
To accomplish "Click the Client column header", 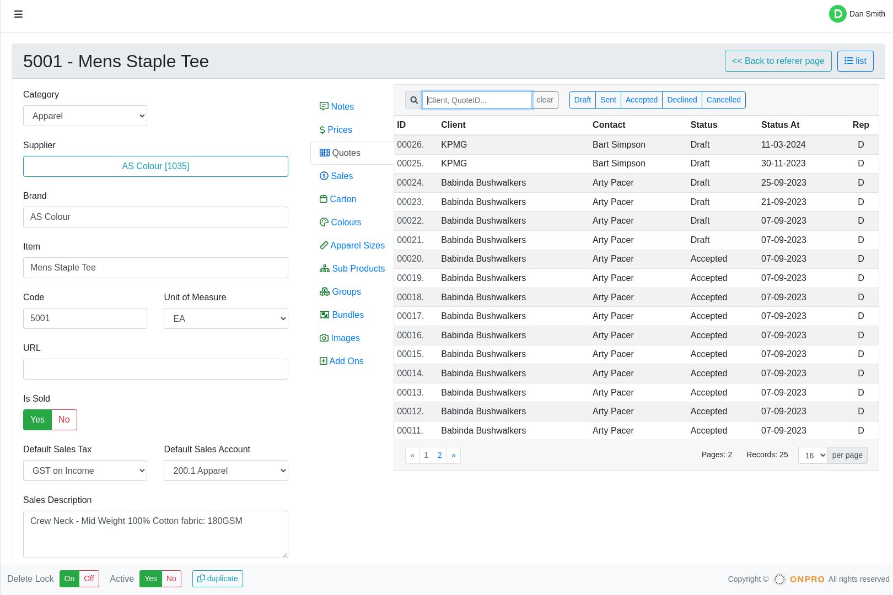I will click(453, 125).
